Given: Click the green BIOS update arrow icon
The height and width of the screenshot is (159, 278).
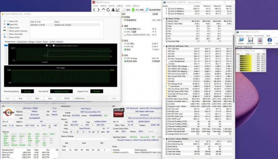Looking at the screenshot, I should click(x=133, y=10).
